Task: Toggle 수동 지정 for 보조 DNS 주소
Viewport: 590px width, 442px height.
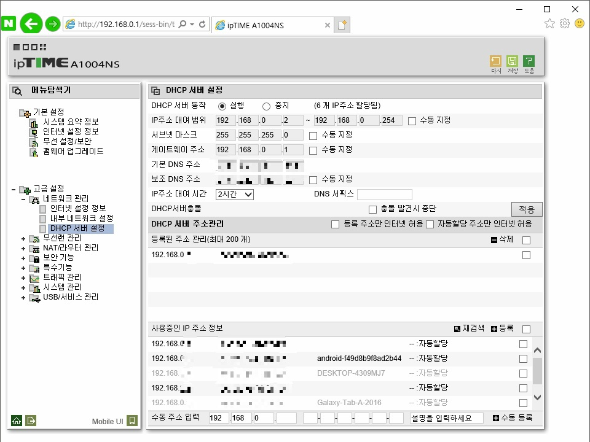Action: (x=313, y=180)
